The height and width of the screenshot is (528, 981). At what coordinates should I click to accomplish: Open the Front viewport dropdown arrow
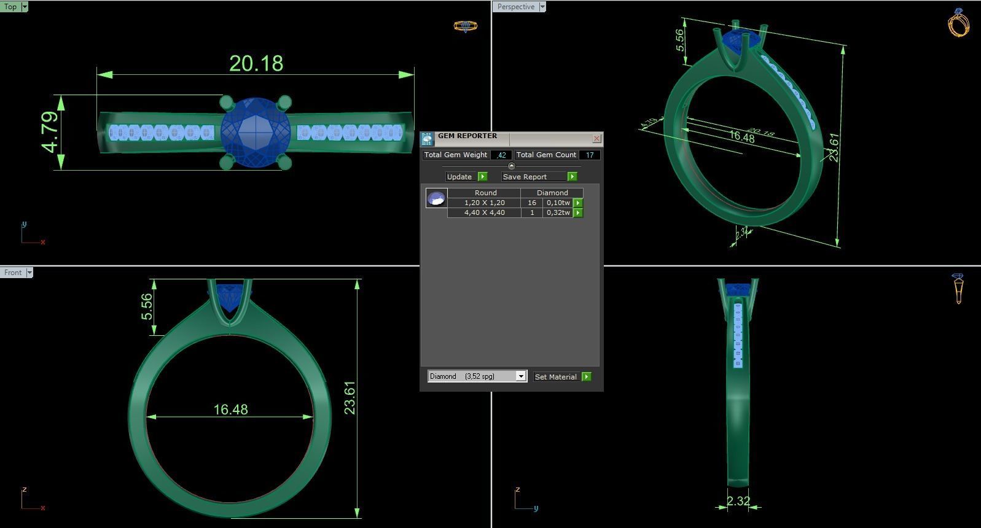coord(28,273)
